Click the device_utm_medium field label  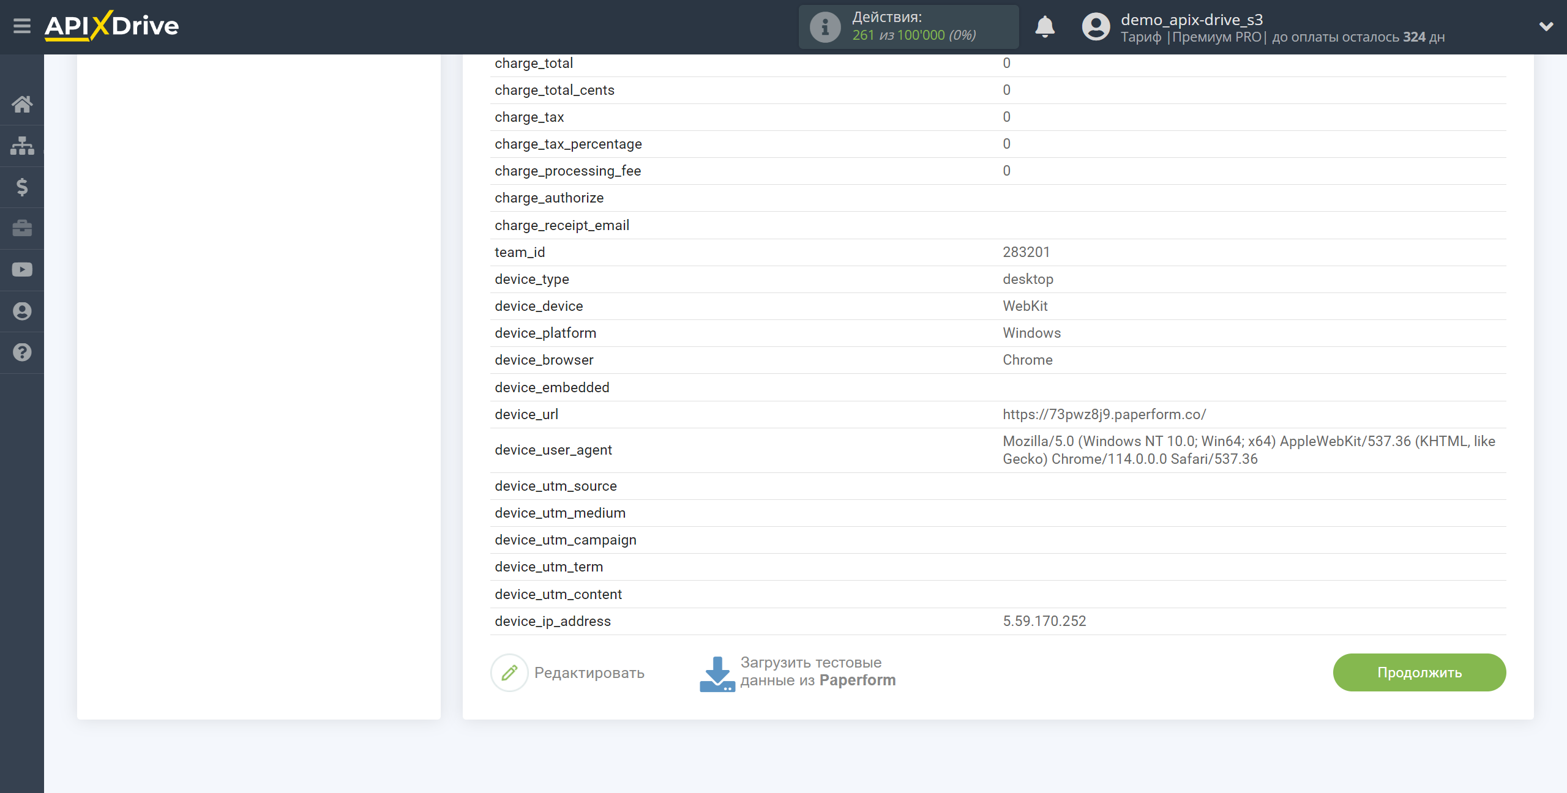(560, 513)
